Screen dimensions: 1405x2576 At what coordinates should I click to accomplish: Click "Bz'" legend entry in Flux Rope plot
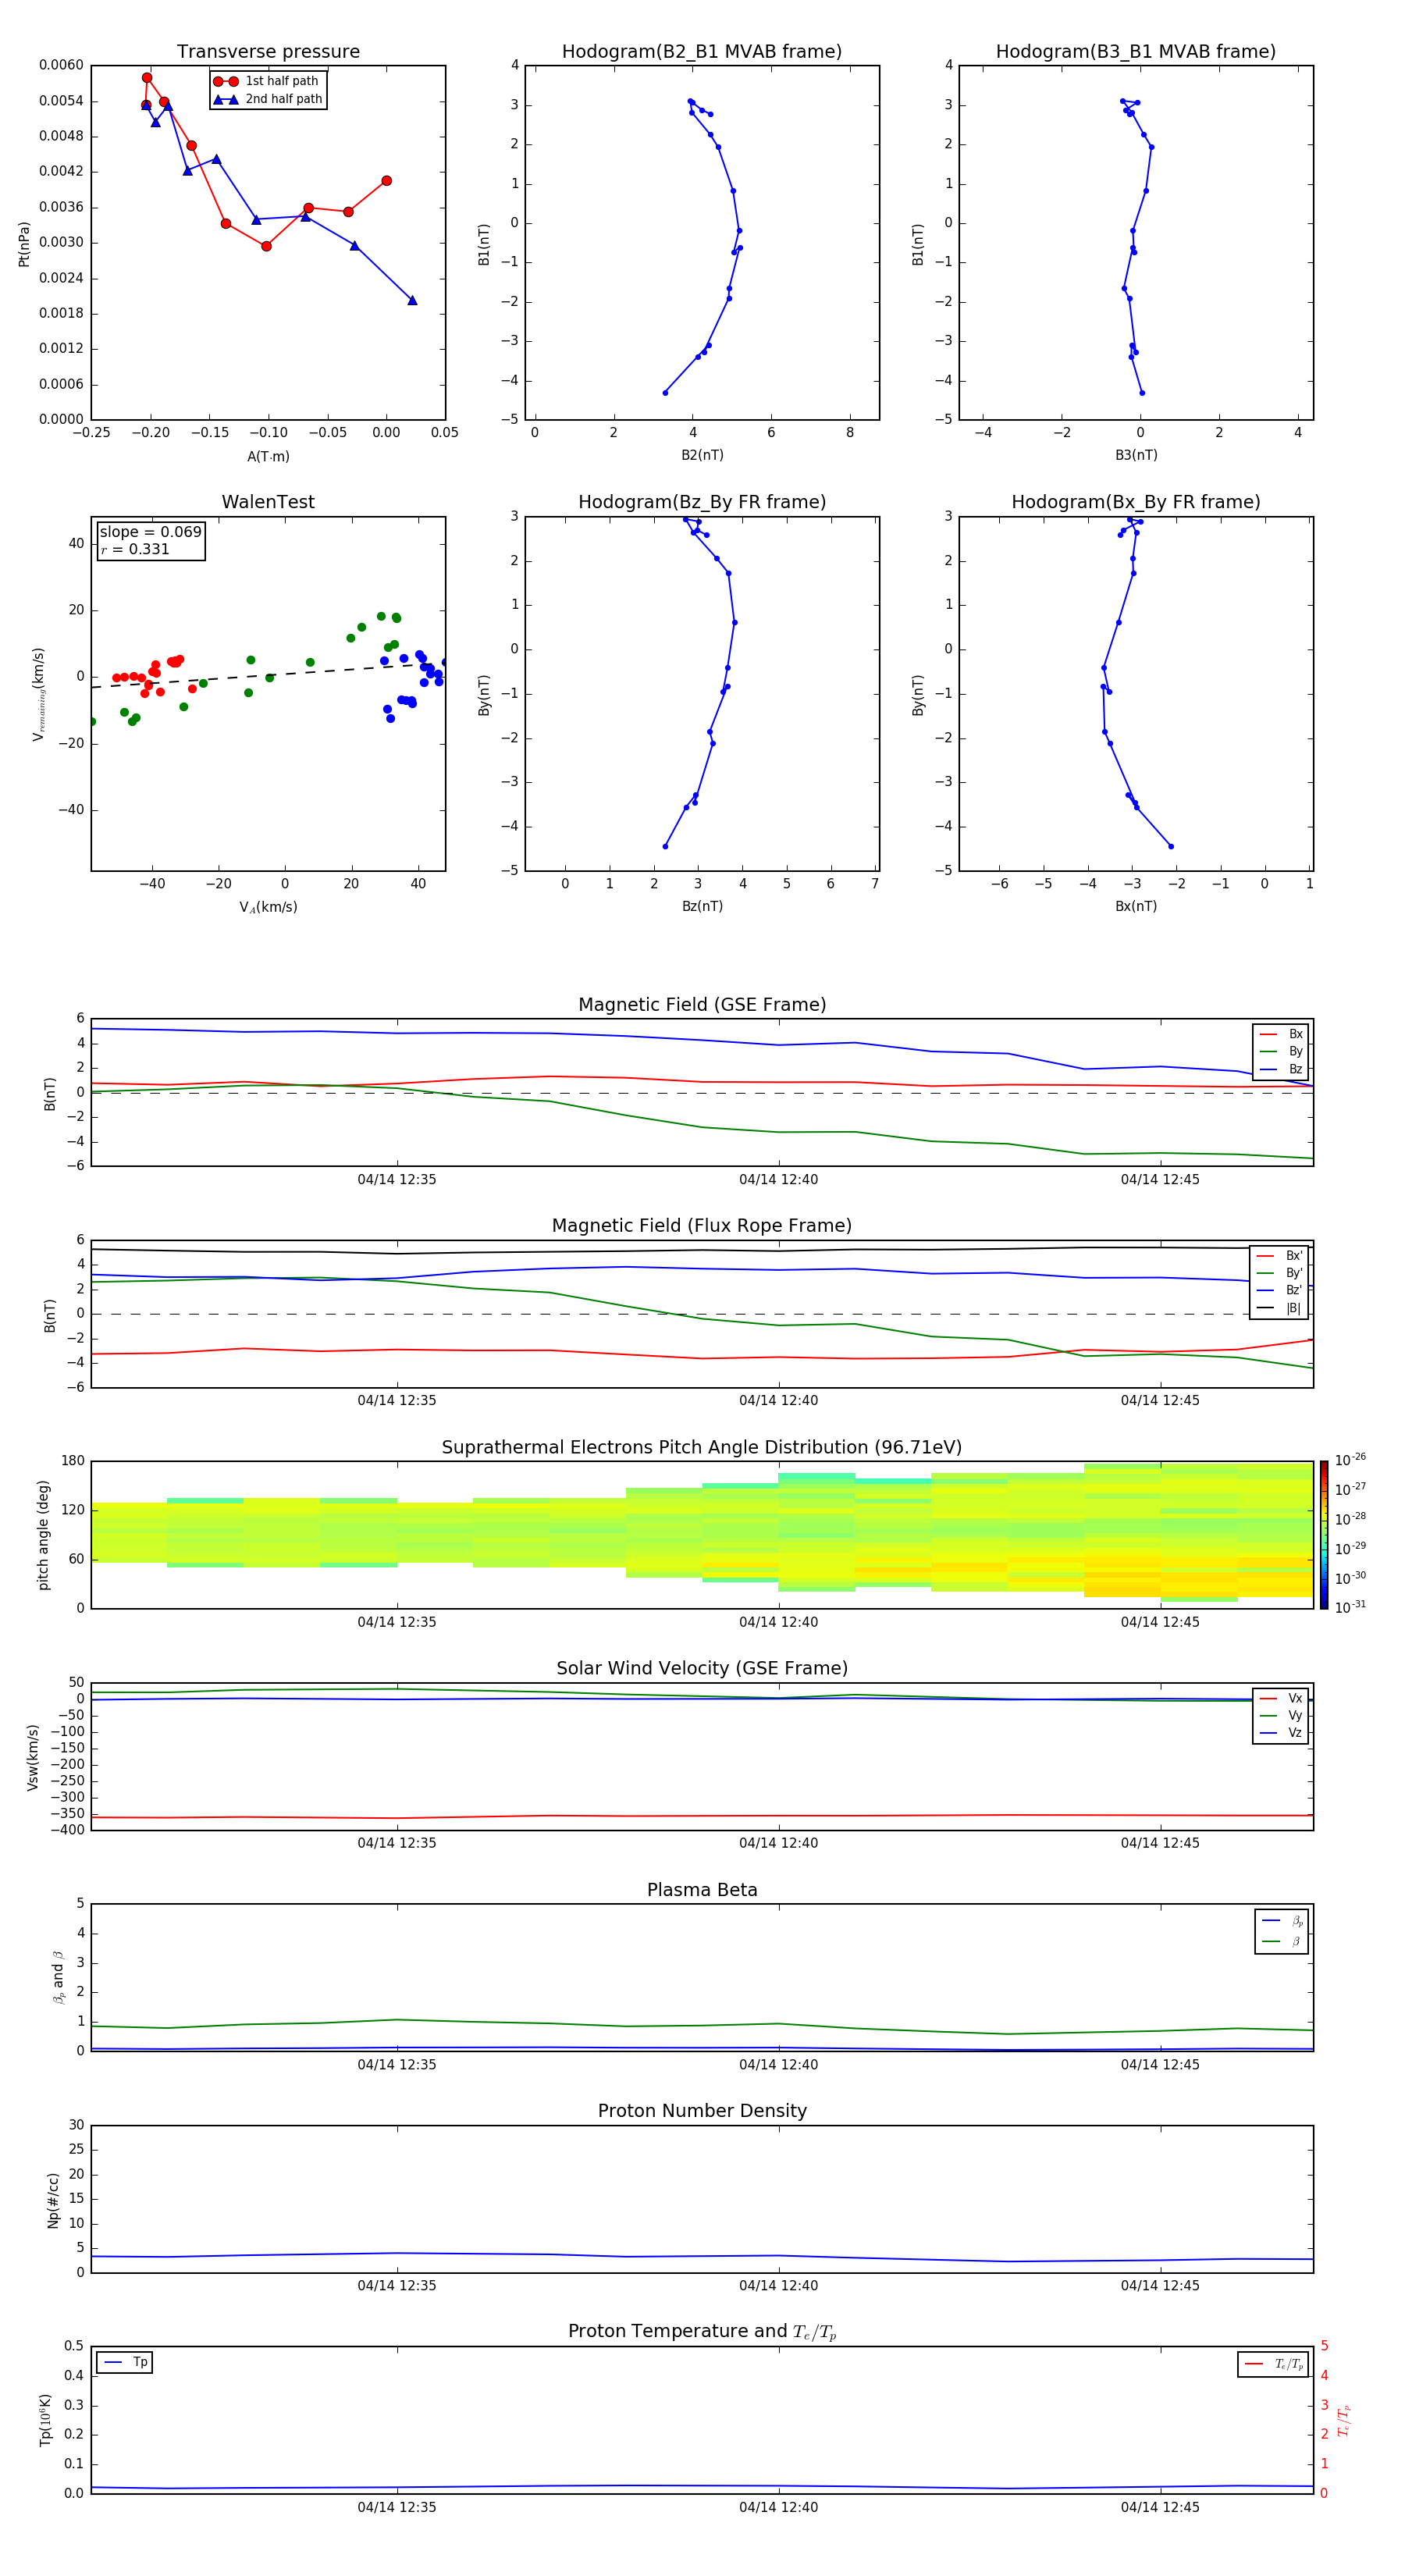click(x=1279, y=1291)
